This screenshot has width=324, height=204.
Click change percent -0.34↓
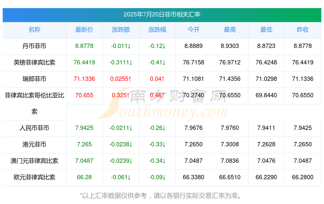click(x=157, y=161)
